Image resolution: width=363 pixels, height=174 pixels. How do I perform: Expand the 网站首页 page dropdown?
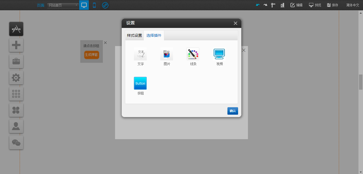[x=63, y=5]
